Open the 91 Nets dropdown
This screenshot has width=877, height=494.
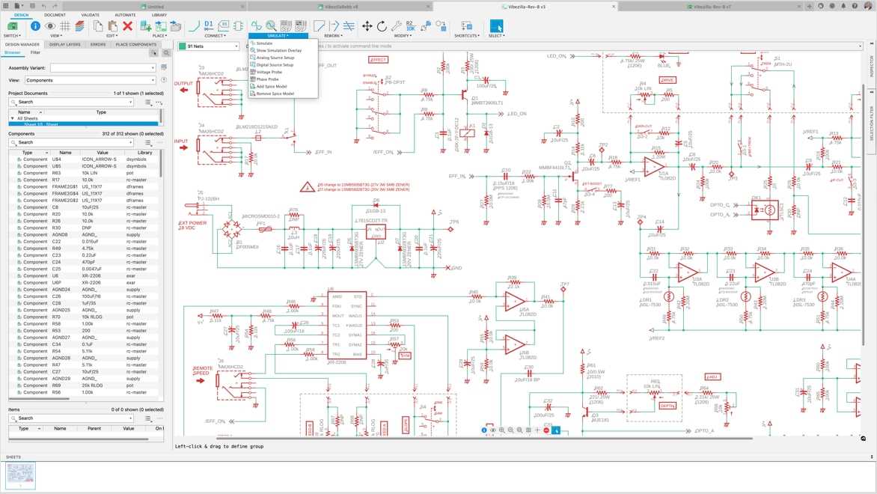click(x=208, y=46)
